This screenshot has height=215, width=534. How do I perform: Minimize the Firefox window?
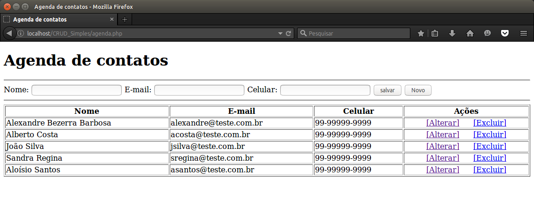[x=16, y=7]
